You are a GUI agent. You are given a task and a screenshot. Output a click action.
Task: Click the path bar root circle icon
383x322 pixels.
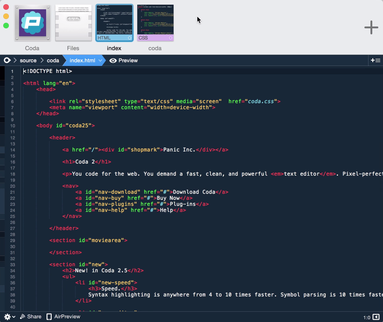(x=7, y=60)
